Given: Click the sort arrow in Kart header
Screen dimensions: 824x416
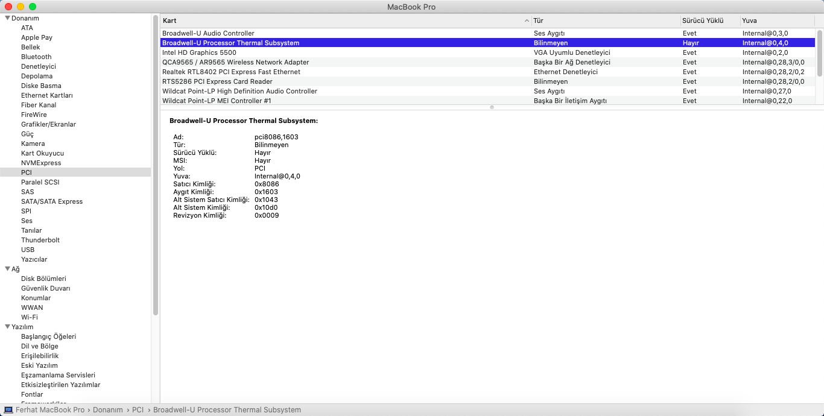Looking at the screenshot, I should coord(527,20).
